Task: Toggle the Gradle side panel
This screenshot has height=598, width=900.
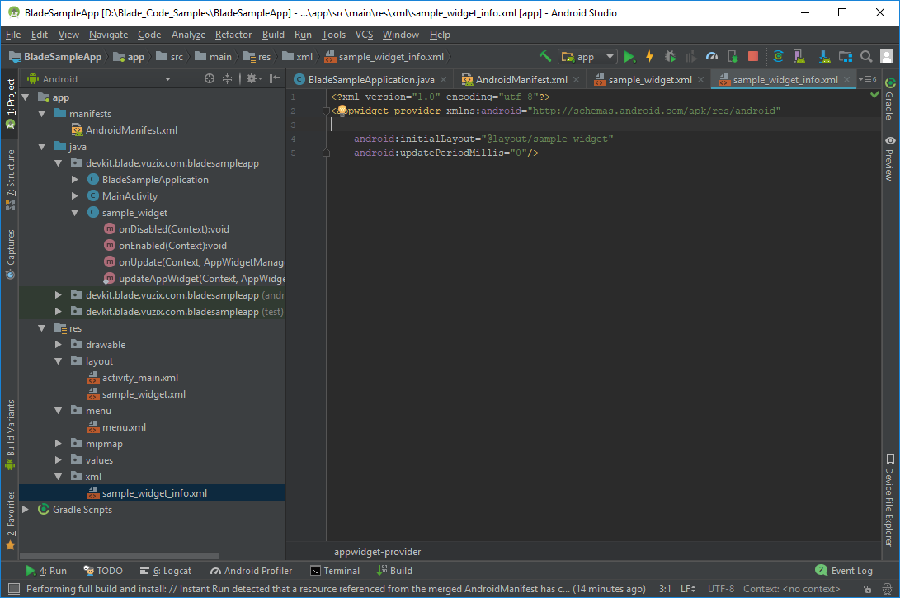Action: (x=889, y=99)
